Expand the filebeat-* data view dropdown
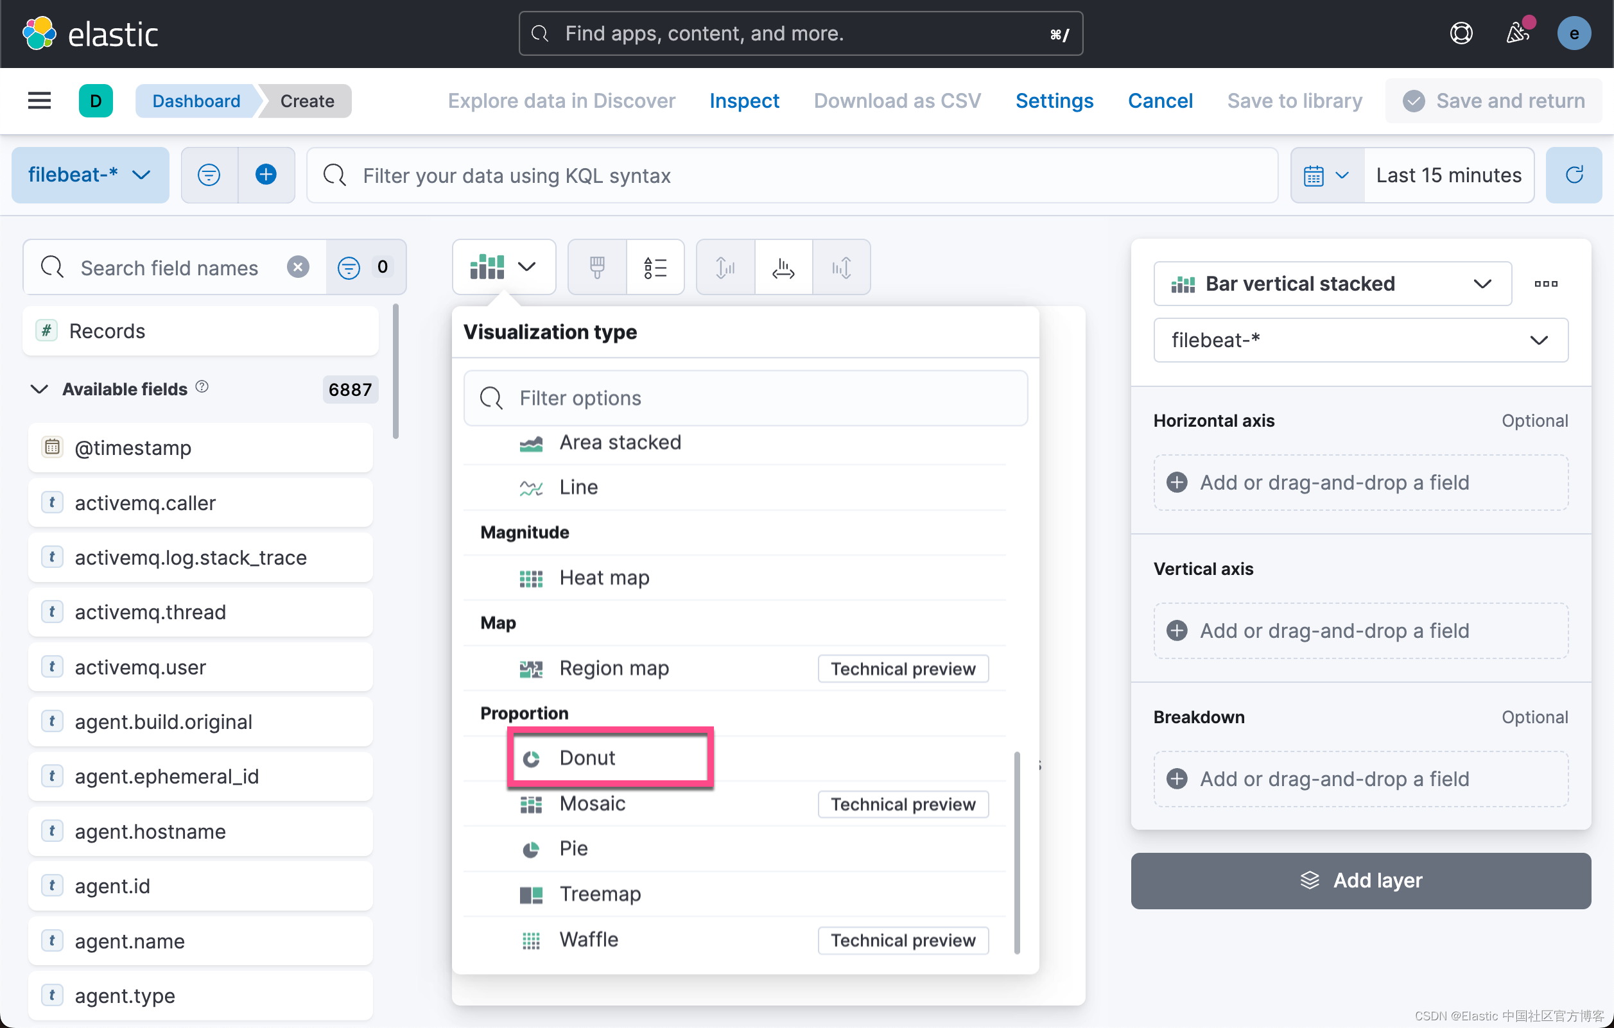 pyautogui.click(x=90, y=175)
